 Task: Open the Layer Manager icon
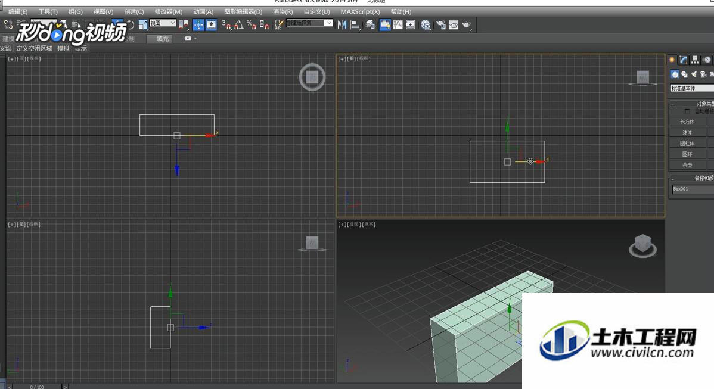pos(371,24)
